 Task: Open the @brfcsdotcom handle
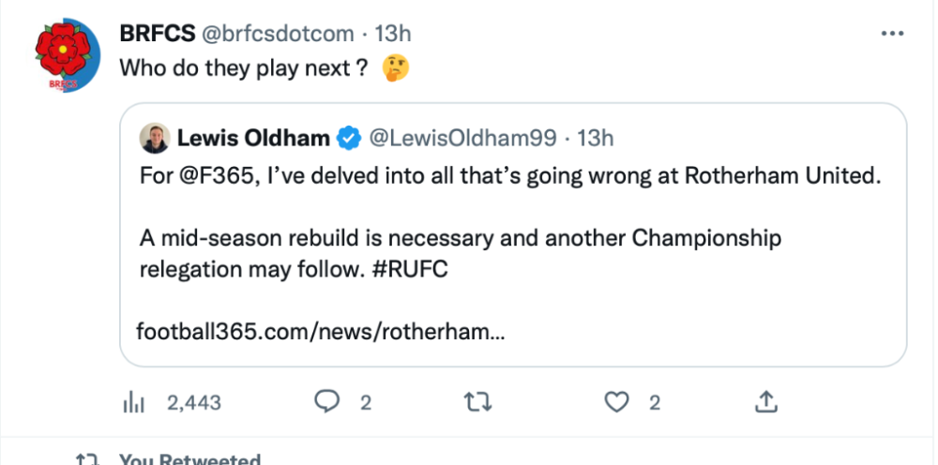[x=277, y=34]
